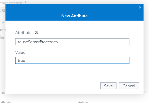Click the red required asterisk near context label
The width and height of the screenshot is (149, 103).
(25, 2)
